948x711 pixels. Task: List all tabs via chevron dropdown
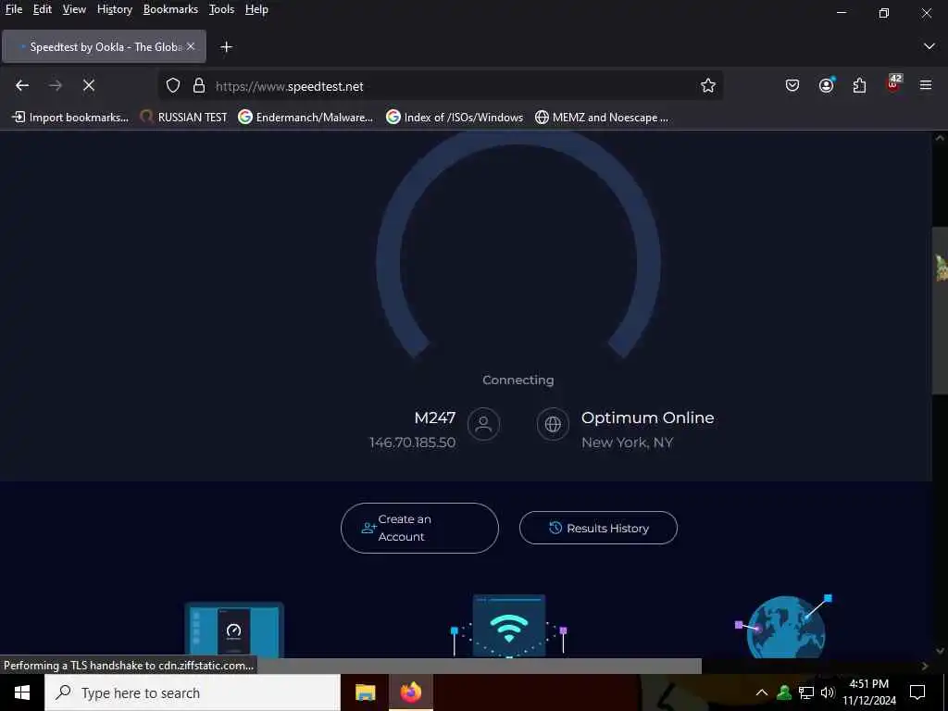click(x=929, y=46)
